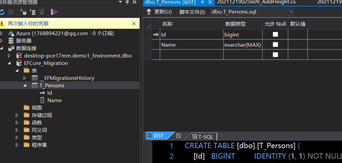The height and width of the screenshot is (163, 342).
Task: Expand the 服务器 node
Action: [x=2, y=41]
